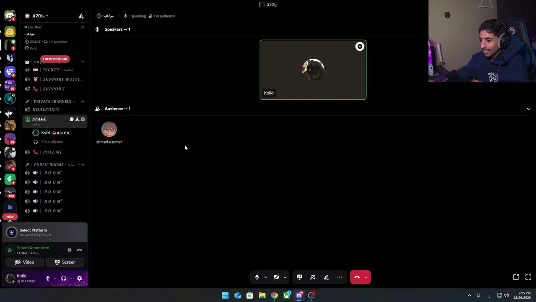Viewport: 536px width, 302px height.
Task: Deafen with headphones icon in user panel
Action: [x=64, y=279]
